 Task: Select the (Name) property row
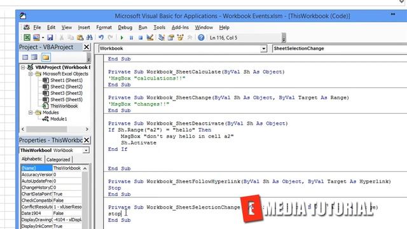[52, 168]
